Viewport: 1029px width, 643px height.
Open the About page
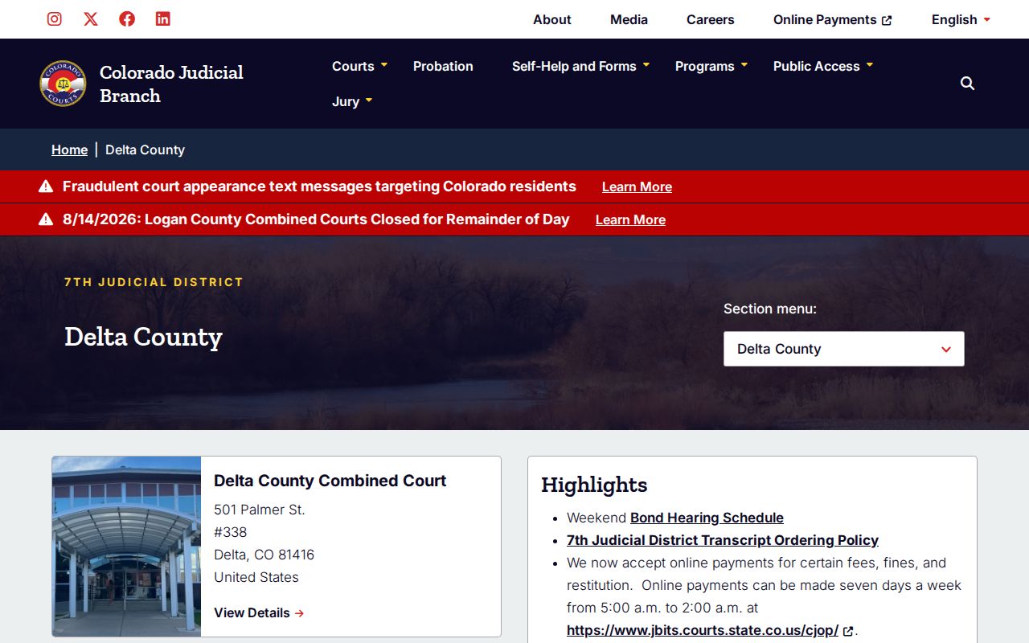(x=552, y=19)
